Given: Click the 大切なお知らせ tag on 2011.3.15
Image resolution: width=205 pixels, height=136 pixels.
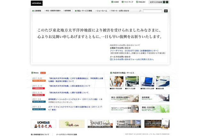Looking at the screenshot, I should 38,88.
